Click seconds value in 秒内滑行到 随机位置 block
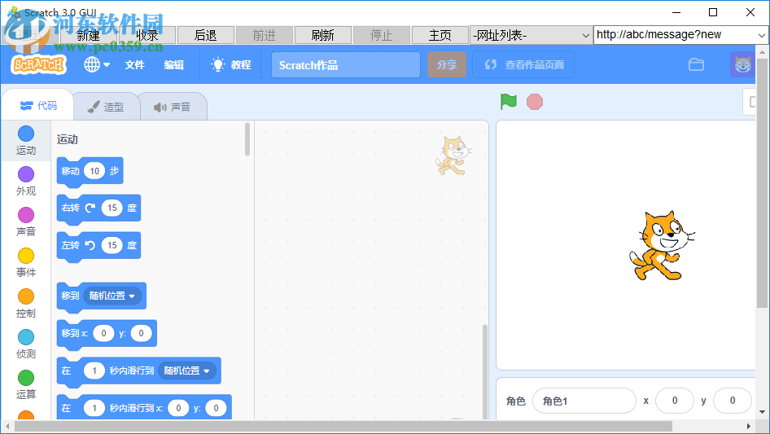The height and width of the screenshot is (434, 770). [x=94, y=370]
